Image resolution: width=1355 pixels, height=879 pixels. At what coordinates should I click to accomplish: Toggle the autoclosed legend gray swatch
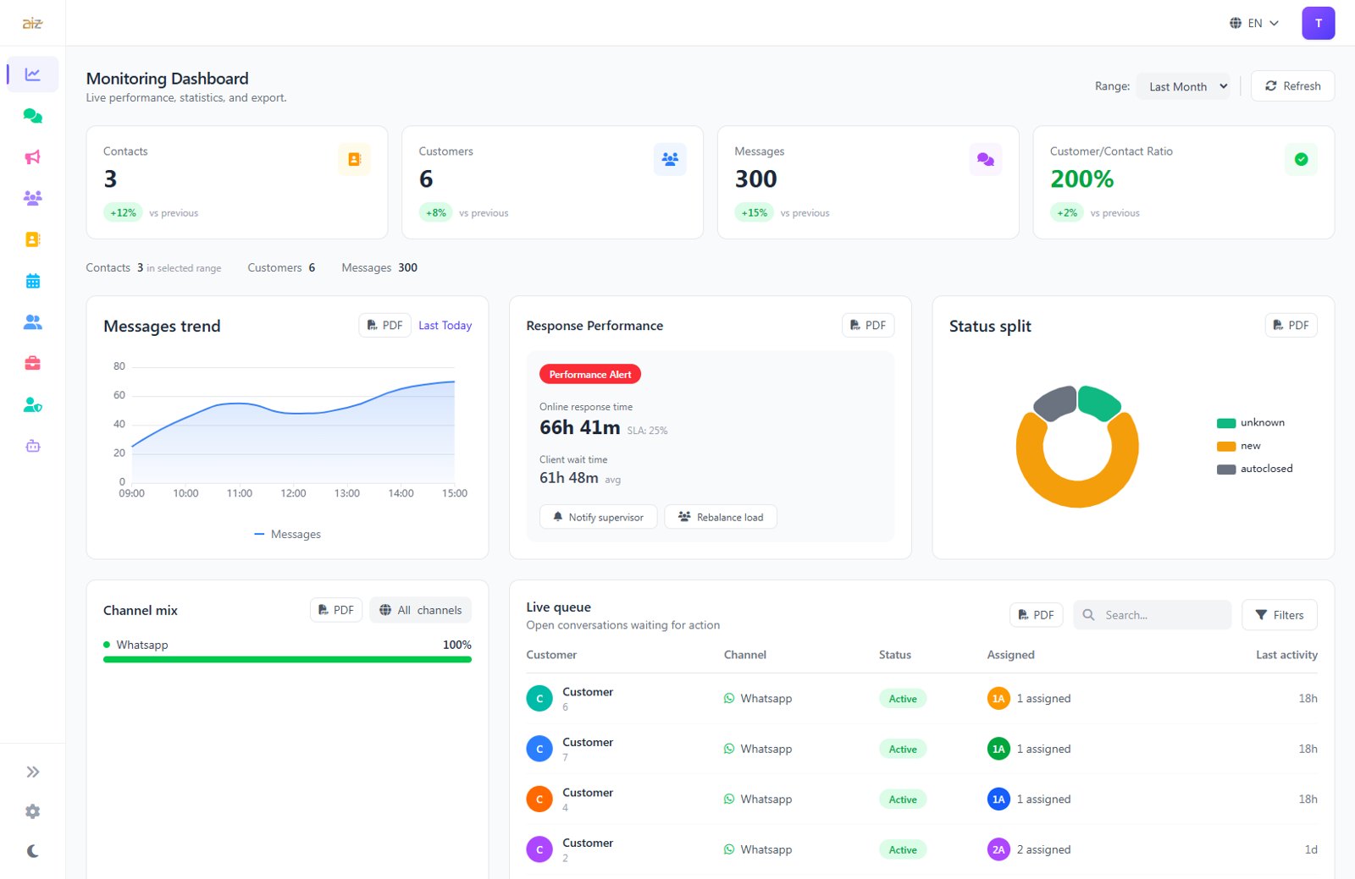(1226, 469)
